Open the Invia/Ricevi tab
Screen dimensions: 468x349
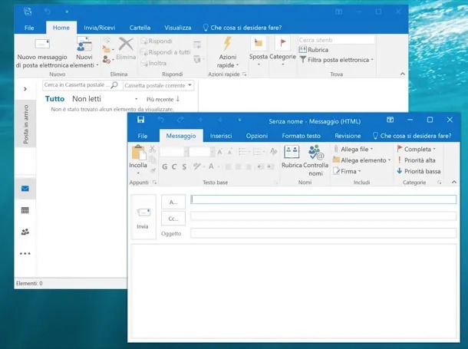(x=100, y=28)
